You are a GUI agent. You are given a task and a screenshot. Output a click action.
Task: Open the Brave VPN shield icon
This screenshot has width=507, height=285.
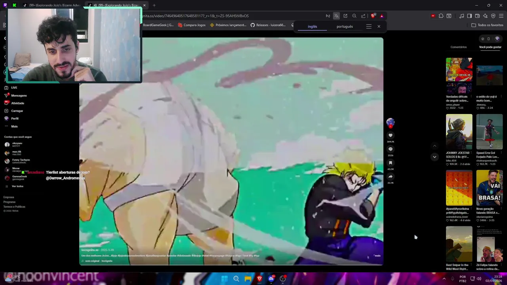[x=493, y=16]
